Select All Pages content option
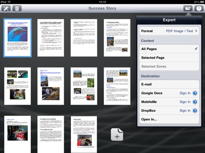Screen dimensions: 205x153 click(x=169, y=49)
